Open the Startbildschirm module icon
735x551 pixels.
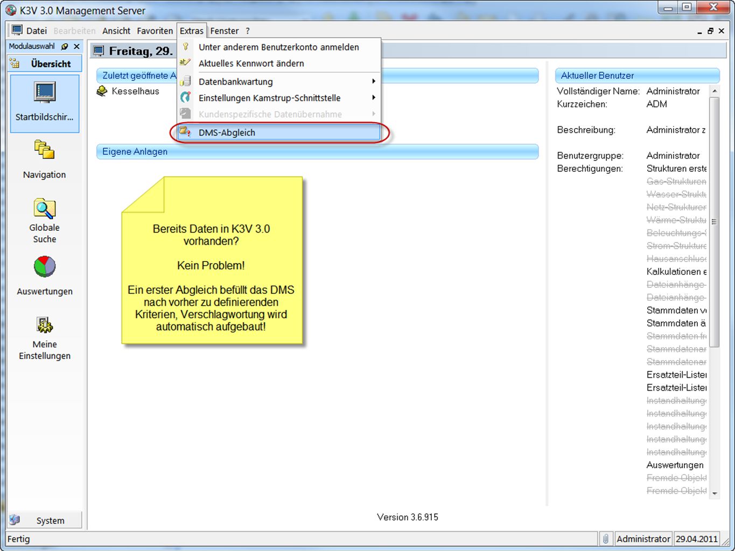click(45, 93)
